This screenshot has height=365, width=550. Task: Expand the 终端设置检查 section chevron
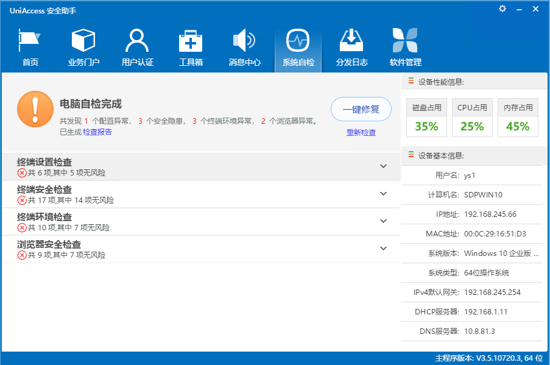(x=383, y=166)
